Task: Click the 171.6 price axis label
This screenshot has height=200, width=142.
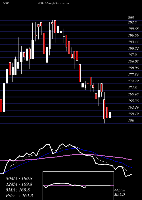Action: (x=132, y=87)
